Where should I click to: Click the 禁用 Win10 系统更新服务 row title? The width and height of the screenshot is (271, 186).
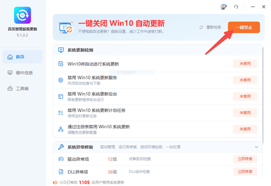click(92, 77)
